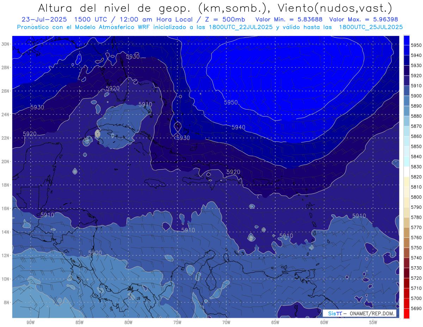Click the 5800 value on the colorbar scale
The width and height of the screenshot is (423, 327).
[416, 197]
